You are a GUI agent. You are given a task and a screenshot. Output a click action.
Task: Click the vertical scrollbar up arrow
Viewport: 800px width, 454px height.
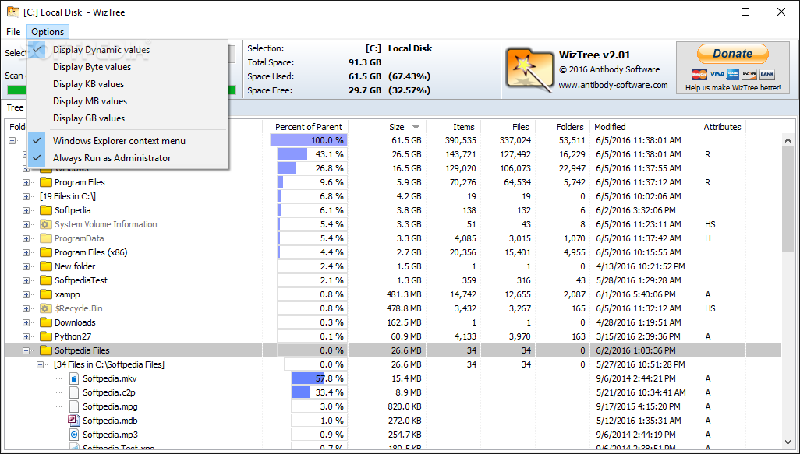tap(788, 139)
